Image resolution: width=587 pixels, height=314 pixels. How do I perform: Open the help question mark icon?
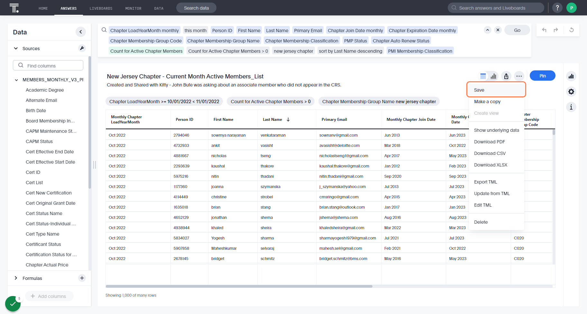tap(557, 8)
